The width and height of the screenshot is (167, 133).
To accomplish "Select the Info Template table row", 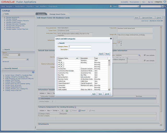I will pos(97,99).
